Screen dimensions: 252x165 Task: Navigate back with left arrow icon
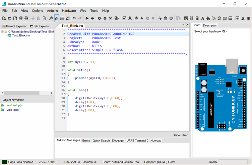tap(87, 18)
